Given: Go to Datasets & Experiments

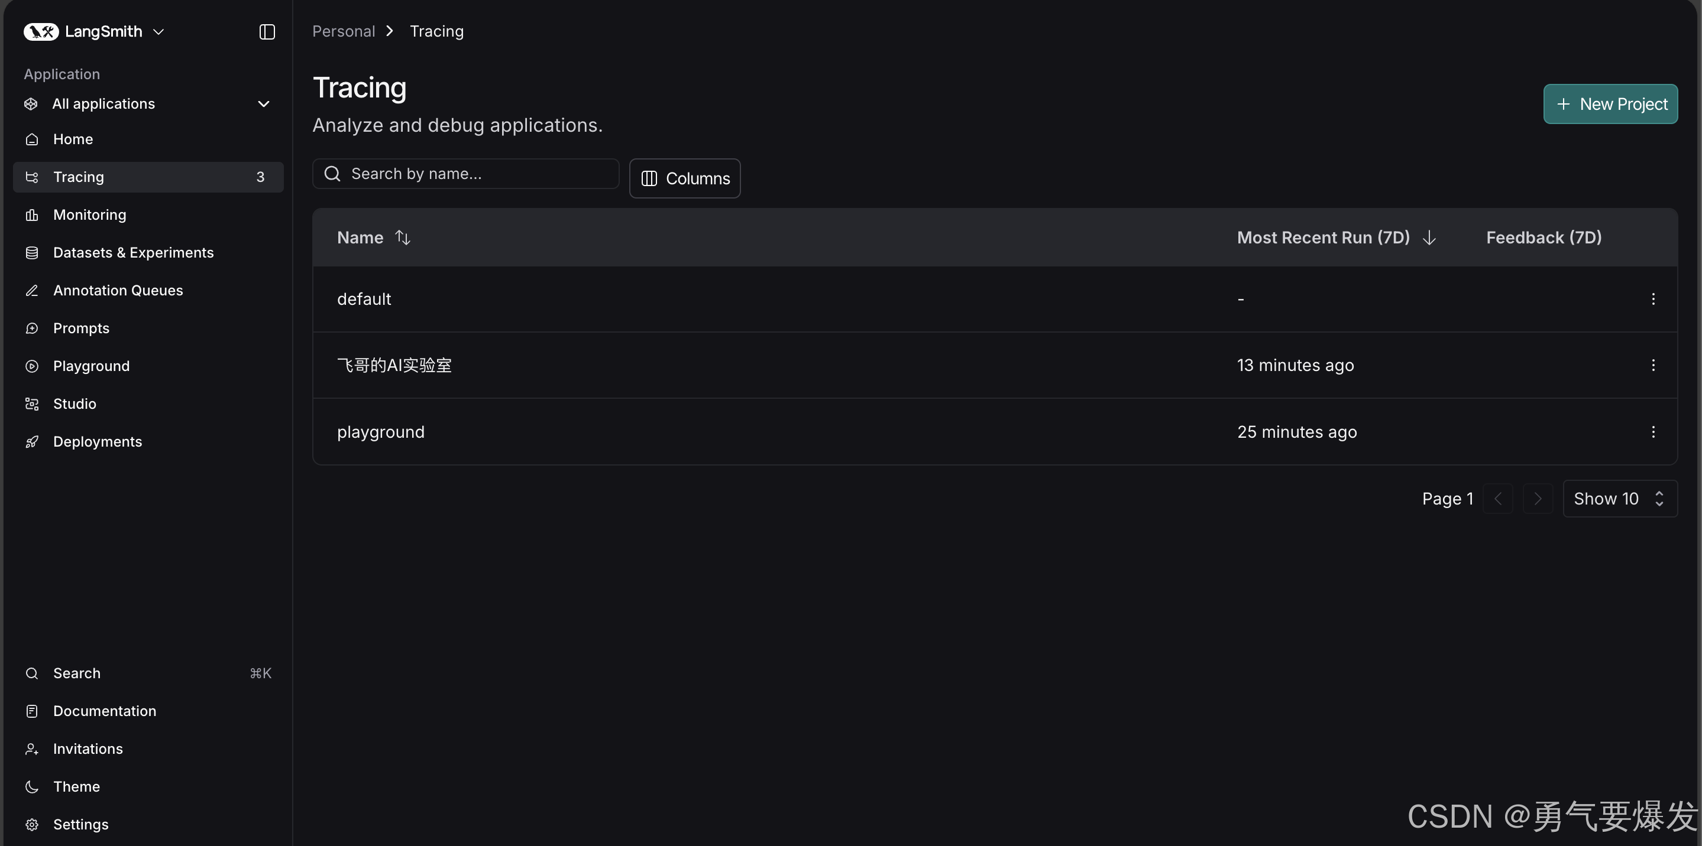Looking at the screenshot, I should [133, 253].
